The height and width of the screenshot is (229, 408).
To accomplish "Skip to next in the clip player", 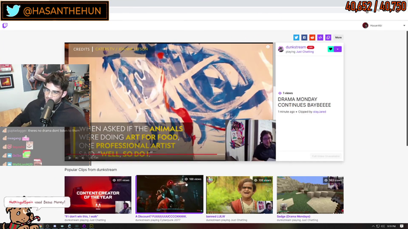I will [x=76, y=158].
